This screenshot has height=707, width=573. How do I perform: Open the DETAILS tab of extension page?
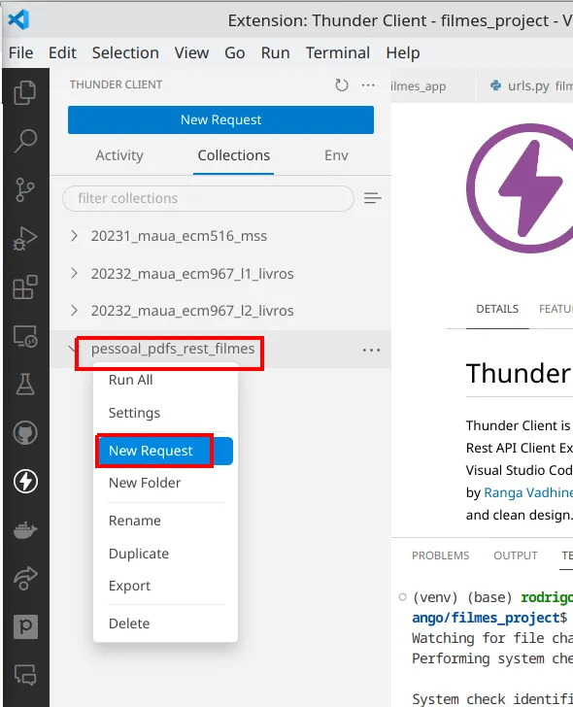[x=497, y=309]
